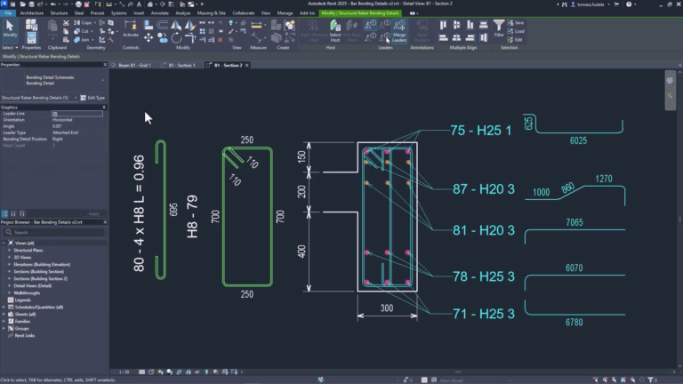The height and width of the screenshot is (384, 683).
Task: Open the File menu
Action: coord(8,13)
